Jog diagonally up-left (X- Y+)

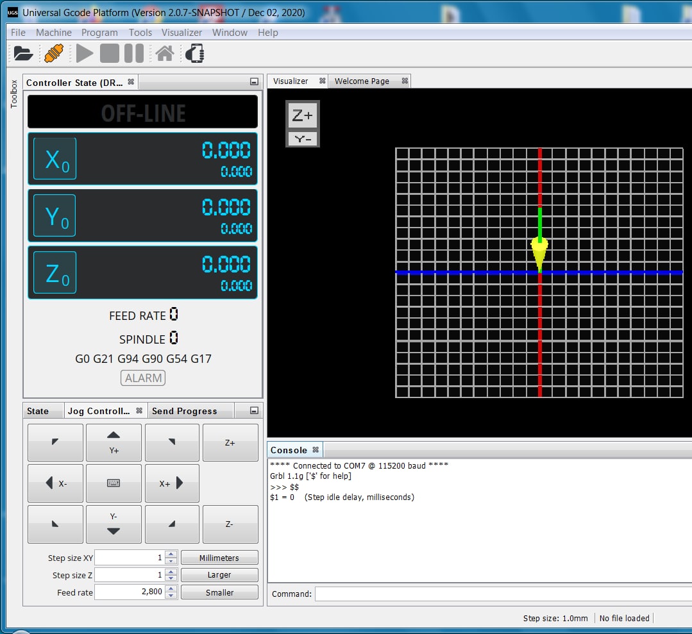(55, 442)
